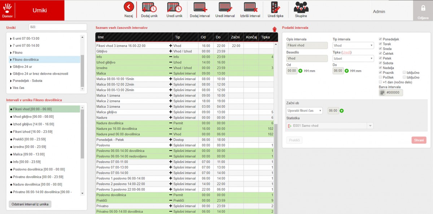Screen dimensions: 433x214
Task: Click minus icon in Nadure dovolilnica row
Action: [170, 123]
